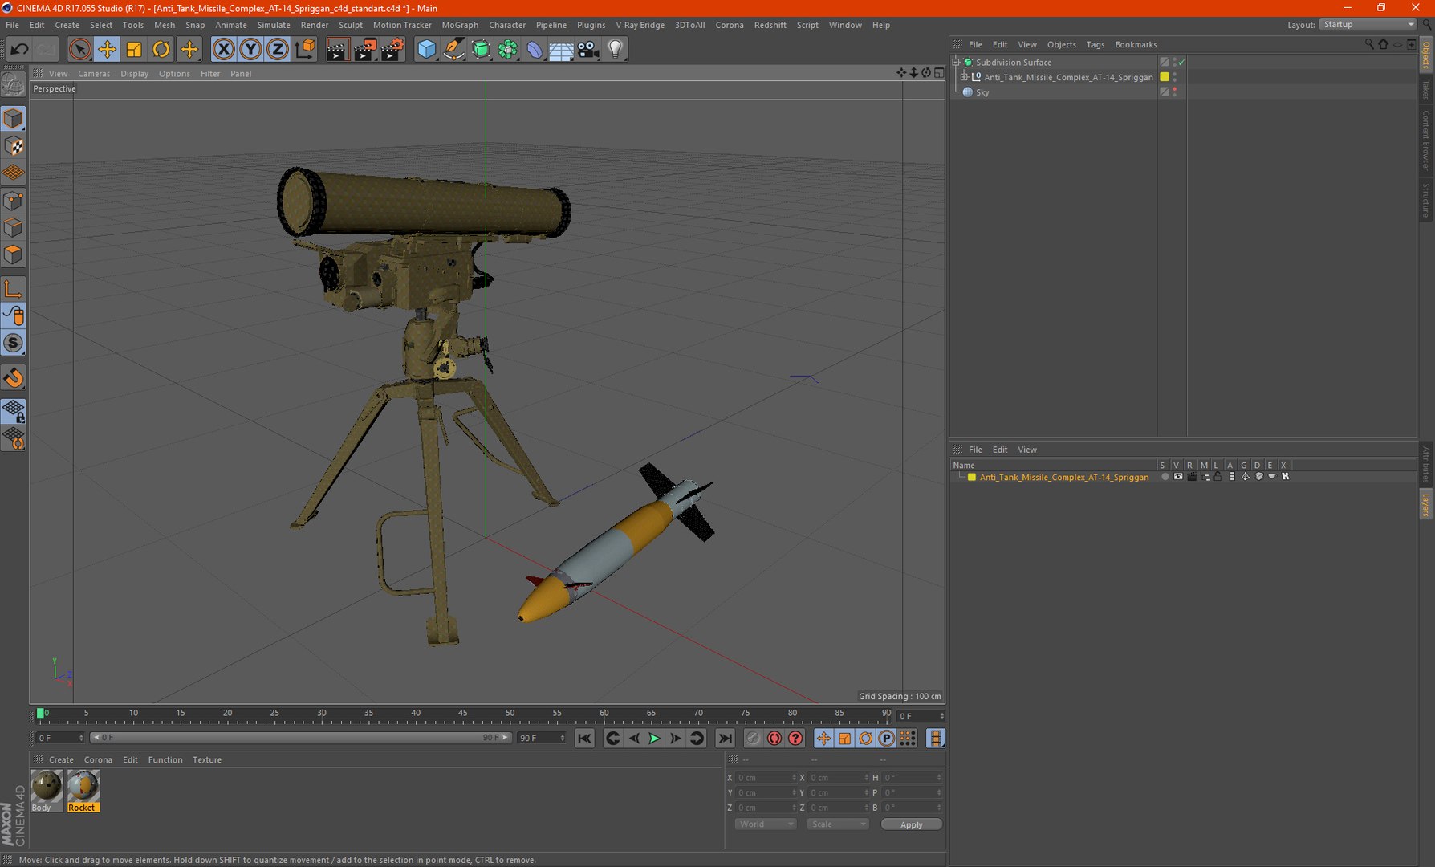Toggle View visibility for Anti_Tank layer
This screenshot has height=867, width=1435.
coord(1178,477)
